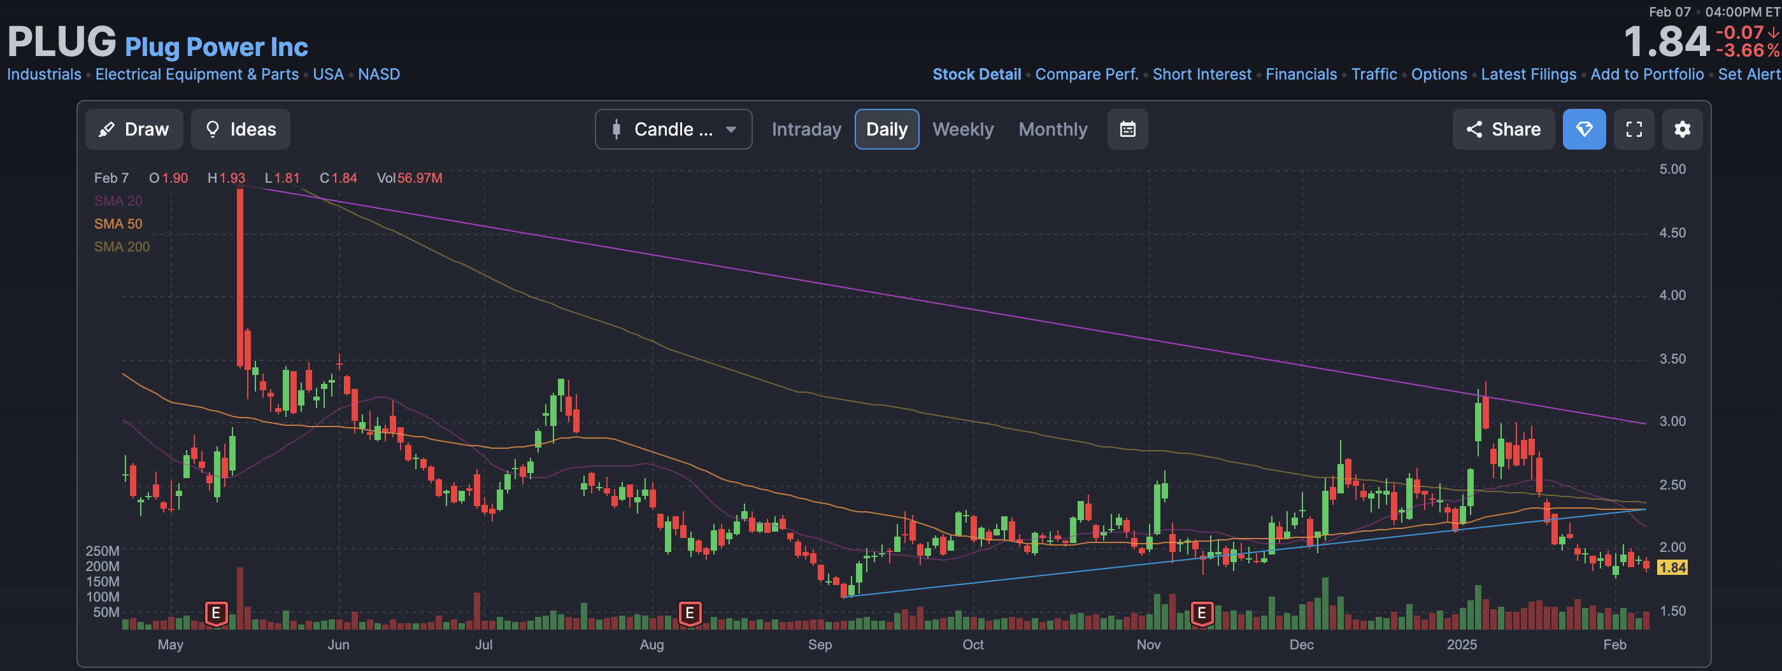
Task: Toggle the SMA 50 indicator label
Action: click(118, 223)
